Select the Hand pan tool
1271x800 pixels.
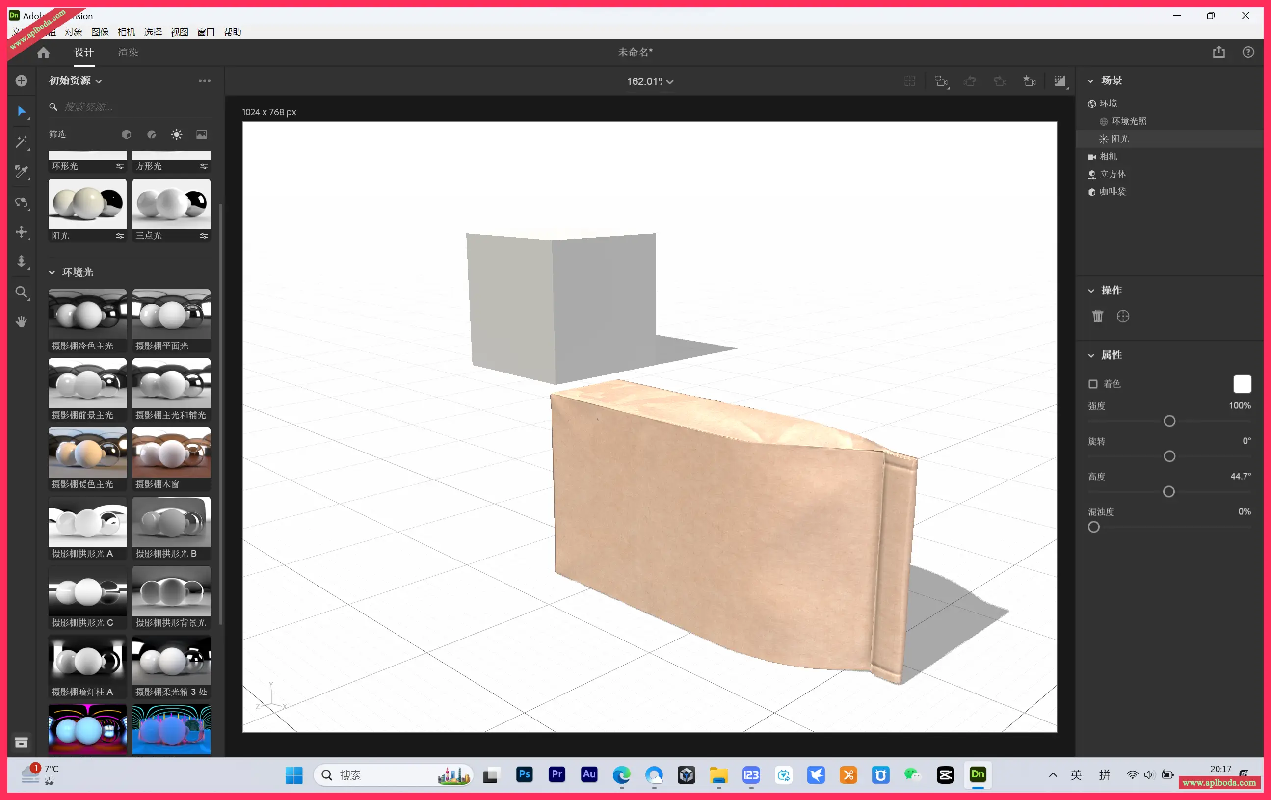[x=22, y=321]
